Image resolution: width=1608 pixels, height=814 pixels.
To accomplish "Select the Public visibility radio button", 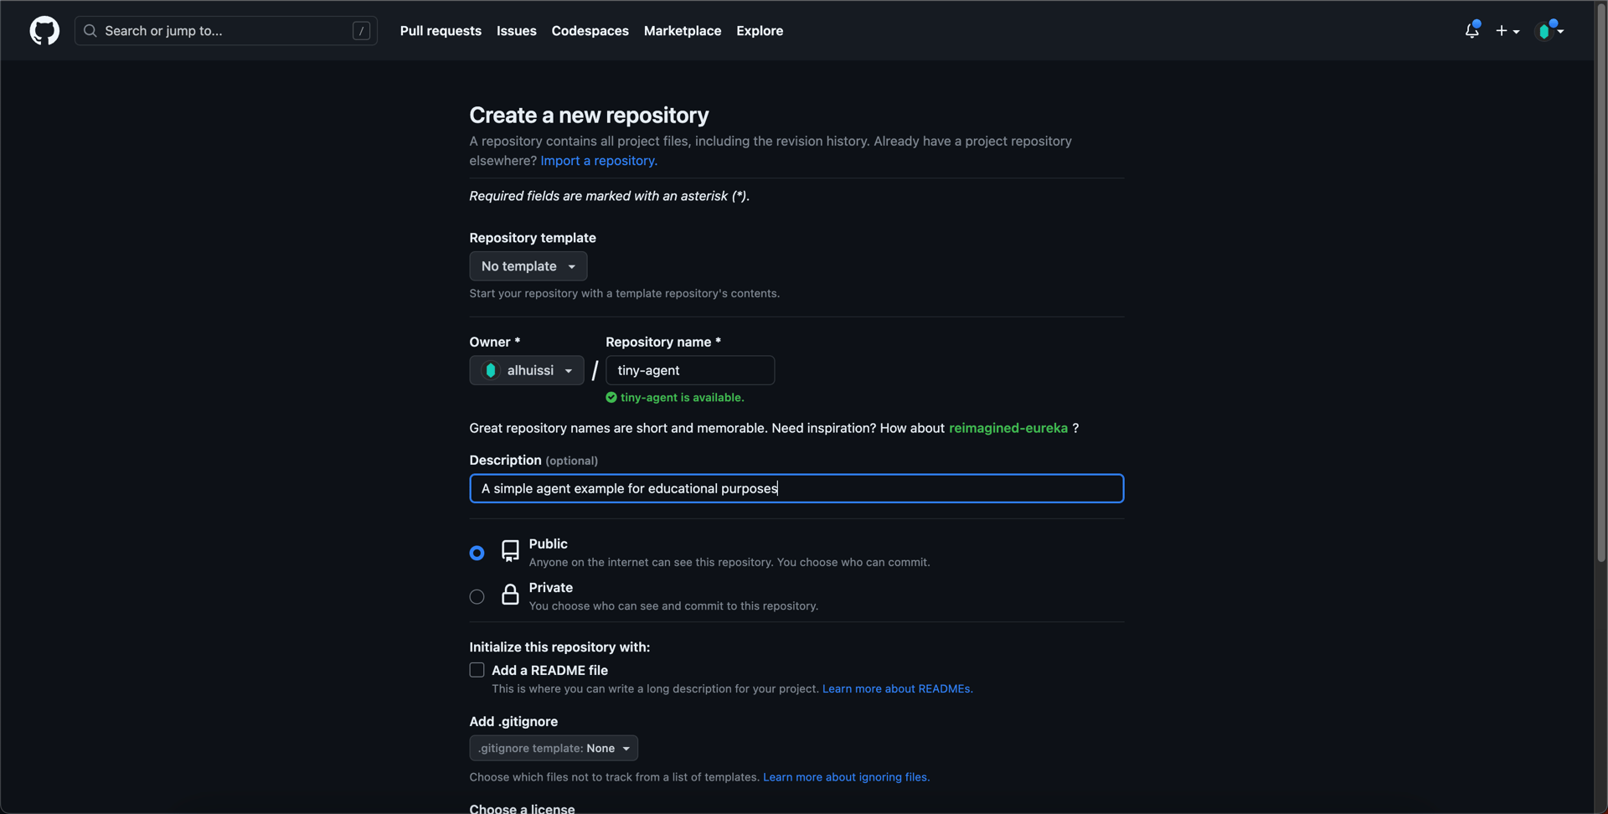I will (x=477, y=553).
